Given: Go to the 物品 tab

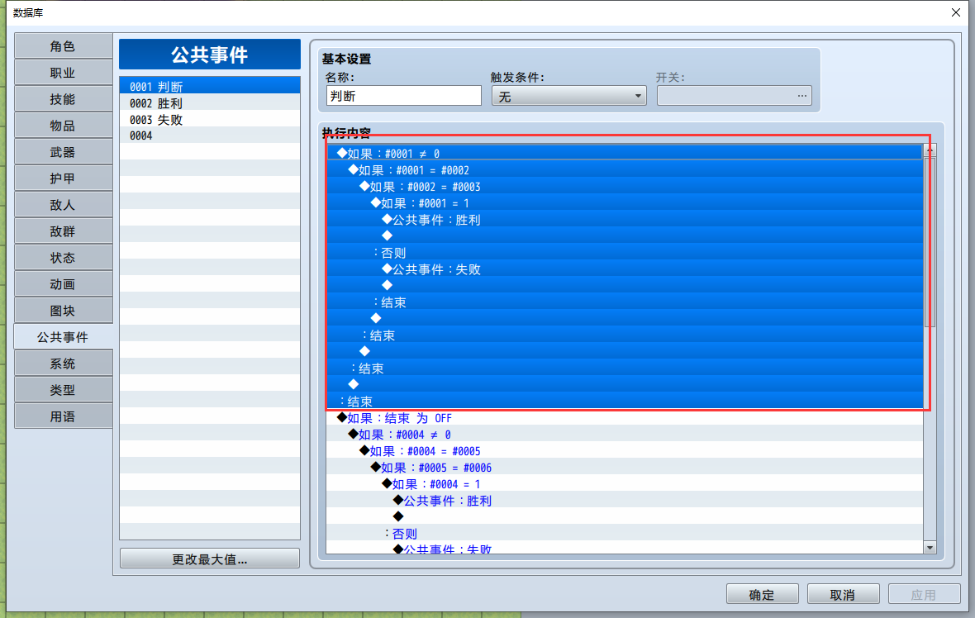Looking at the screenshot, I should coord(63,126).
